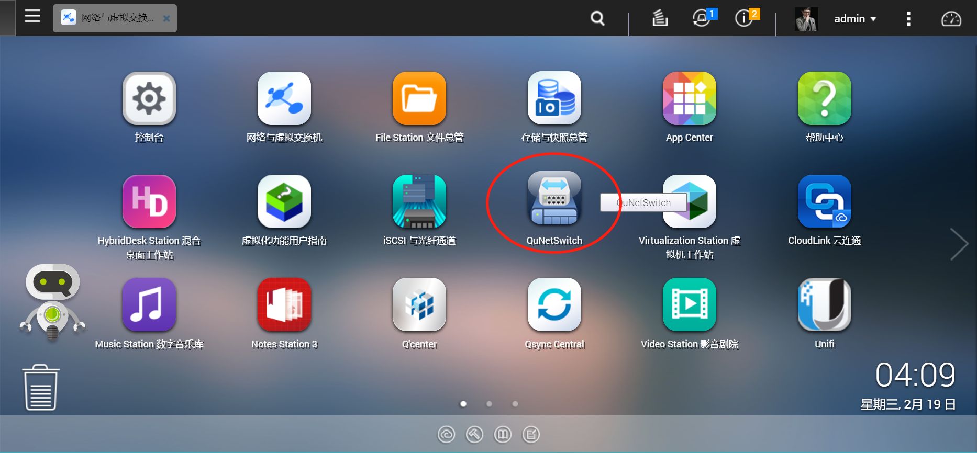Open the book icon in bottom dock
Viewport: 977px width, 453px height.
[x=503, y=434]
